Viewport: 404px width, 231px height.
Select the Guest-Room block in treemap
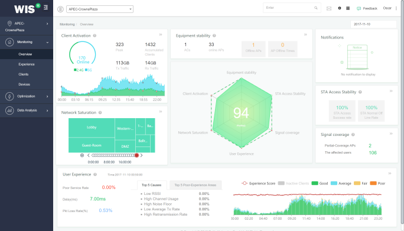tap(92, 145)
